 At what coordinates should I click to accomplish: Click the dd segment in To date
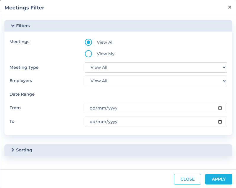tap(93, 122)
